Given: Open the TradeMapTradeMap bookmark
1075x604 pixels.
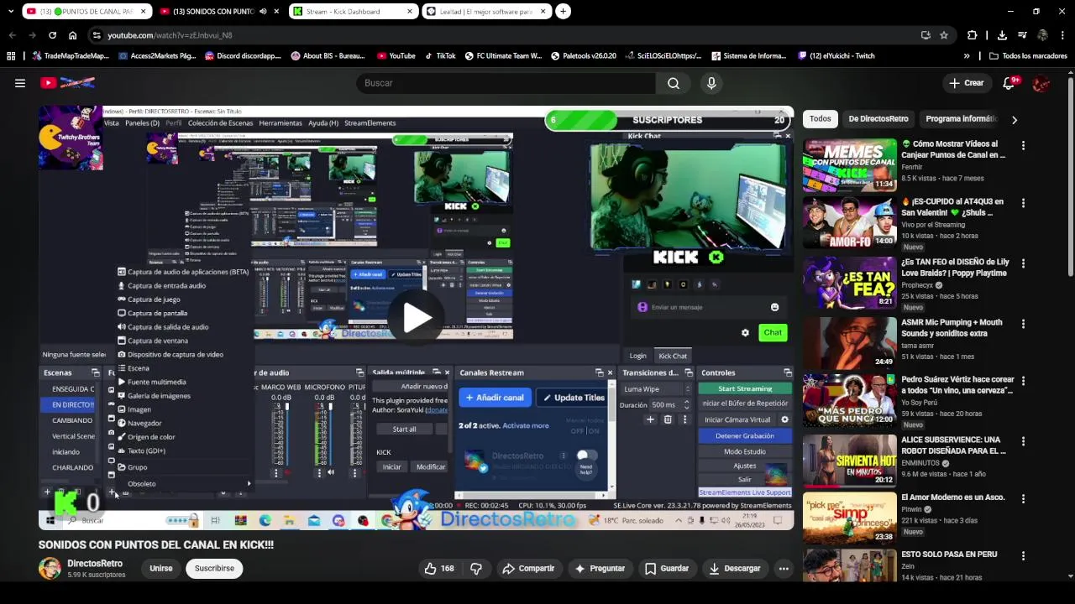Looking at the screenshot, I should [x=71, y=56].
